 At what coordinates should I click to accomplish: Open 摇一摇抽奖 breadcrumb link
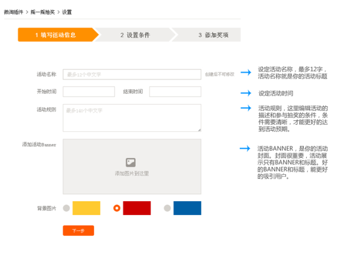[x=43, y=12]
